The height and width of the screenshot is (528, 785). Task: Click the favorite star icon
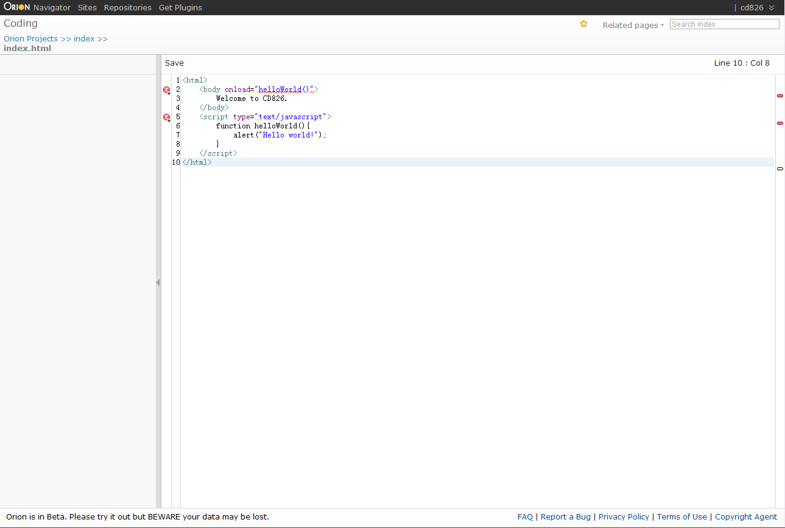[583, 24]
